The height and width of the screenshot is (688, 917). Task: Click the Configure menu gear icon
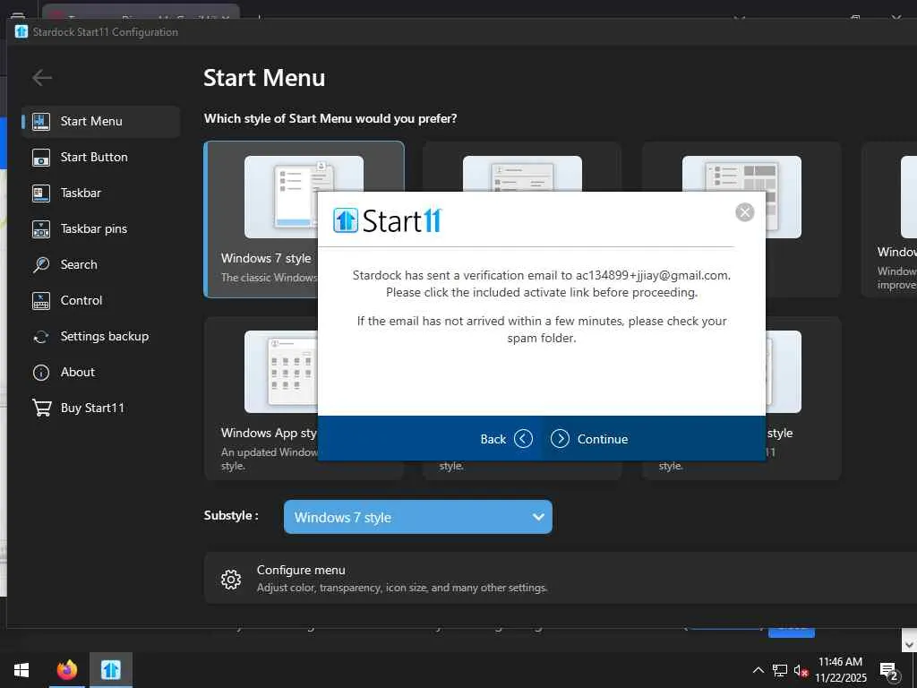[231, 580]
